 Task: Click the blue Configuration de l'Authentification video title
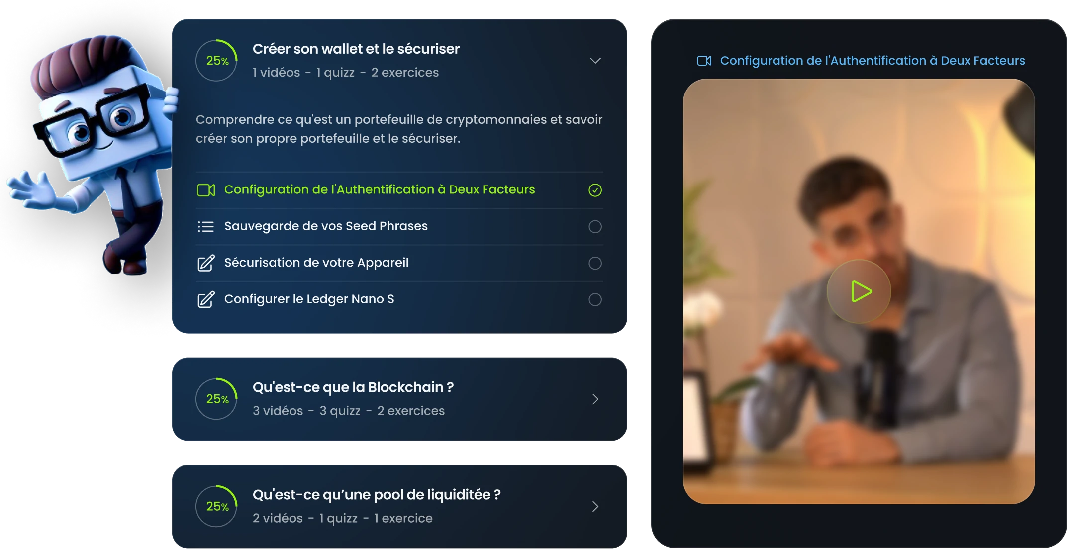[x=873, y=61]
